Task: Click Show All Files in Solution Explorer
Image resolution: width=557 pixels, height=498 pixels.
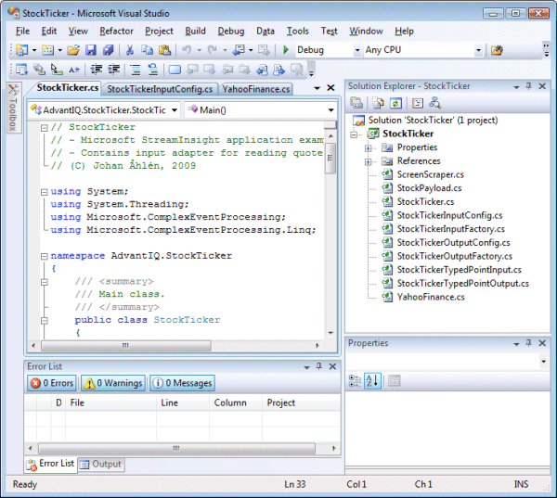Action: coord(378,103)
